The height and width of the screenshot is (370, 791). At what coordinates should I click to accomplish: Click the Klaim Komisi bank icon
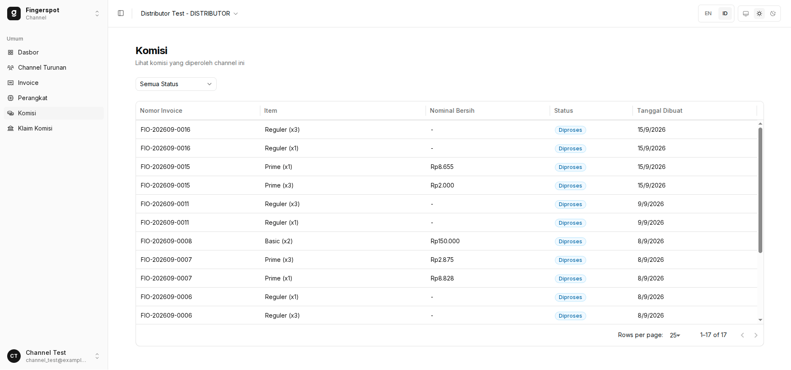click(11, 128)
